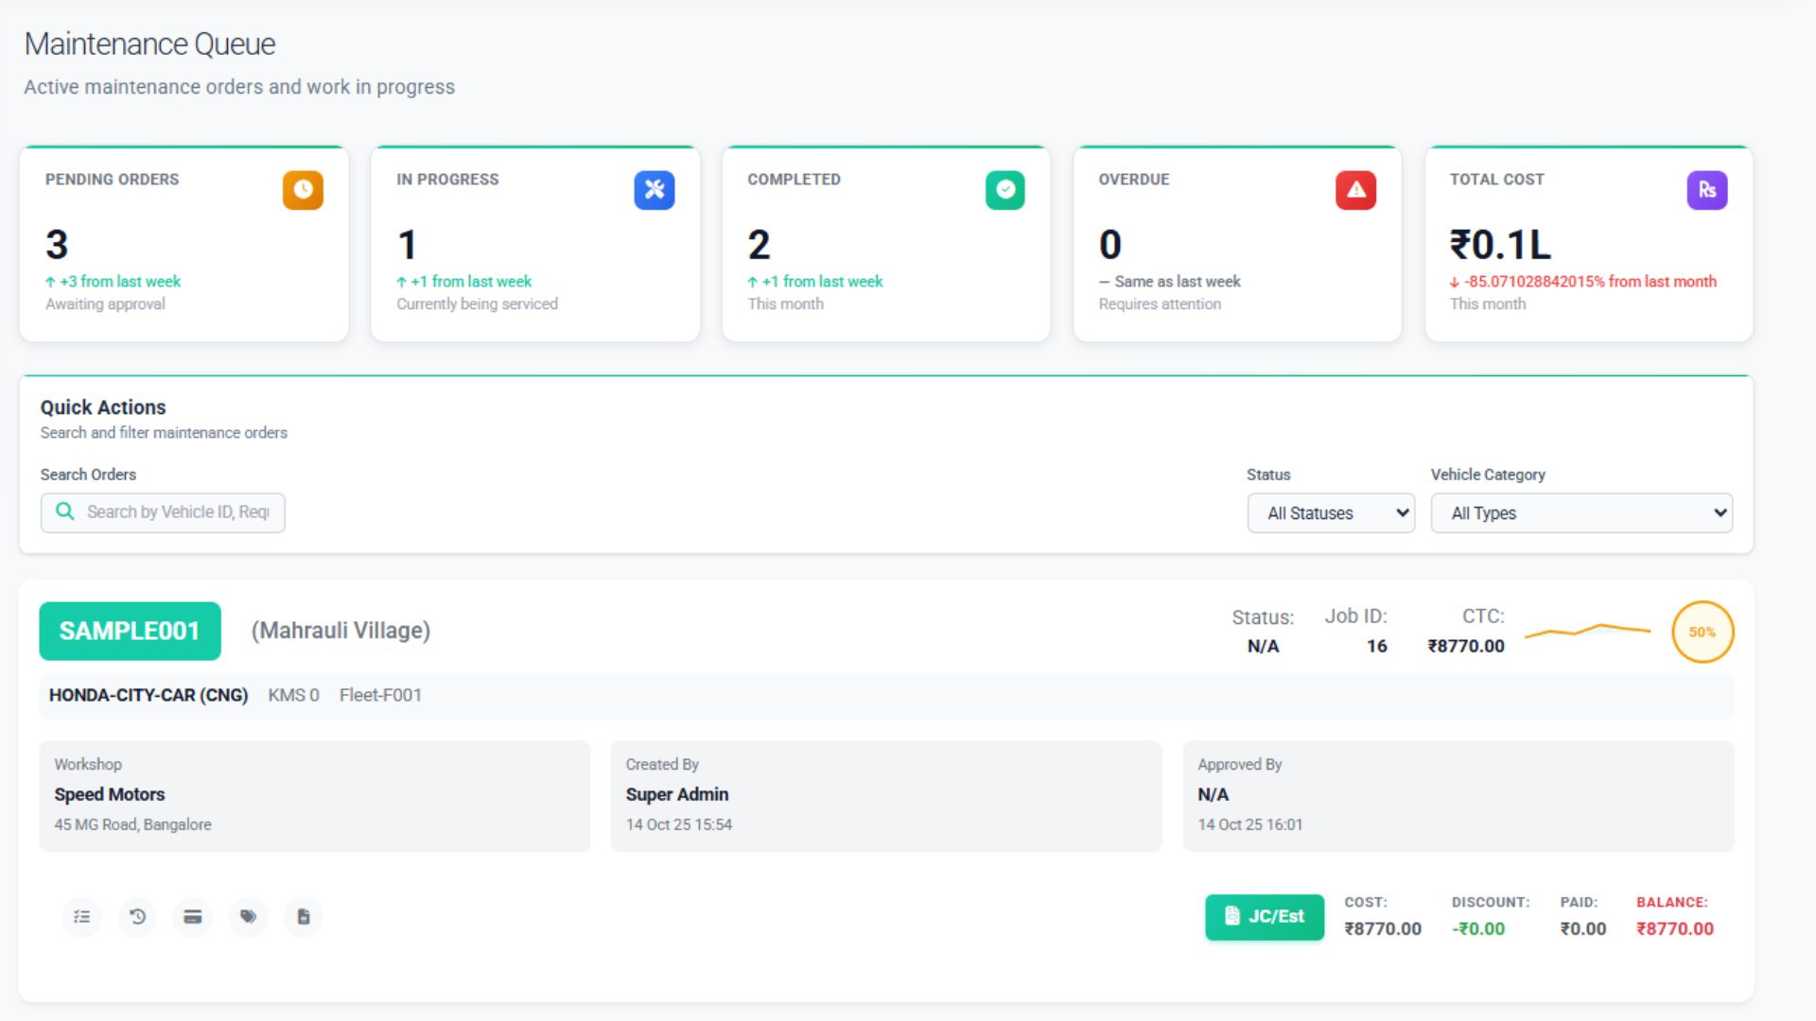The width and height of the screenshot is (1816, 1021).
Task: Click the '14 Oct 25 15:54' created timestamp
Action: tap(679, 824)
